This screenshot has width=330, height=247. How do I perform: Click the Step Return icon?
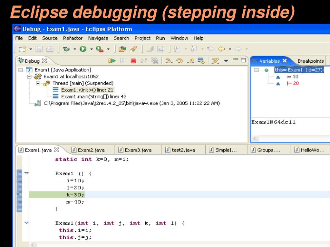point(190,61)
